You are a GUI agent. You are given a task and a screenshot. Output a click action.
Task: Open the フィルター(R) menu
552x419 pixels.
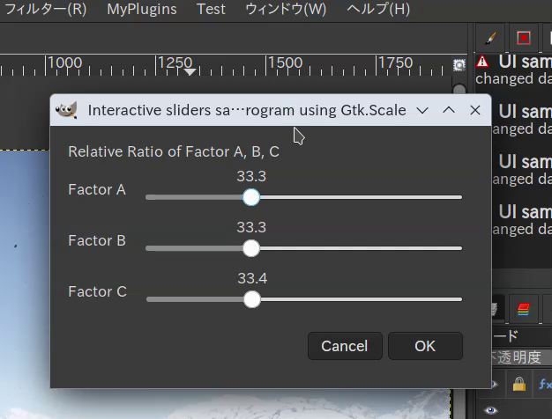(x=46, y=9)
